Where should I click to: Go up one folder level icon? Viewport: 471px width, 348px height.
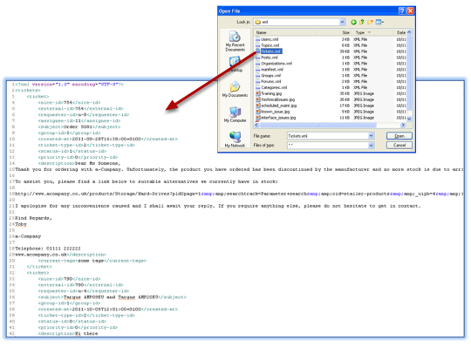(362, 22)
